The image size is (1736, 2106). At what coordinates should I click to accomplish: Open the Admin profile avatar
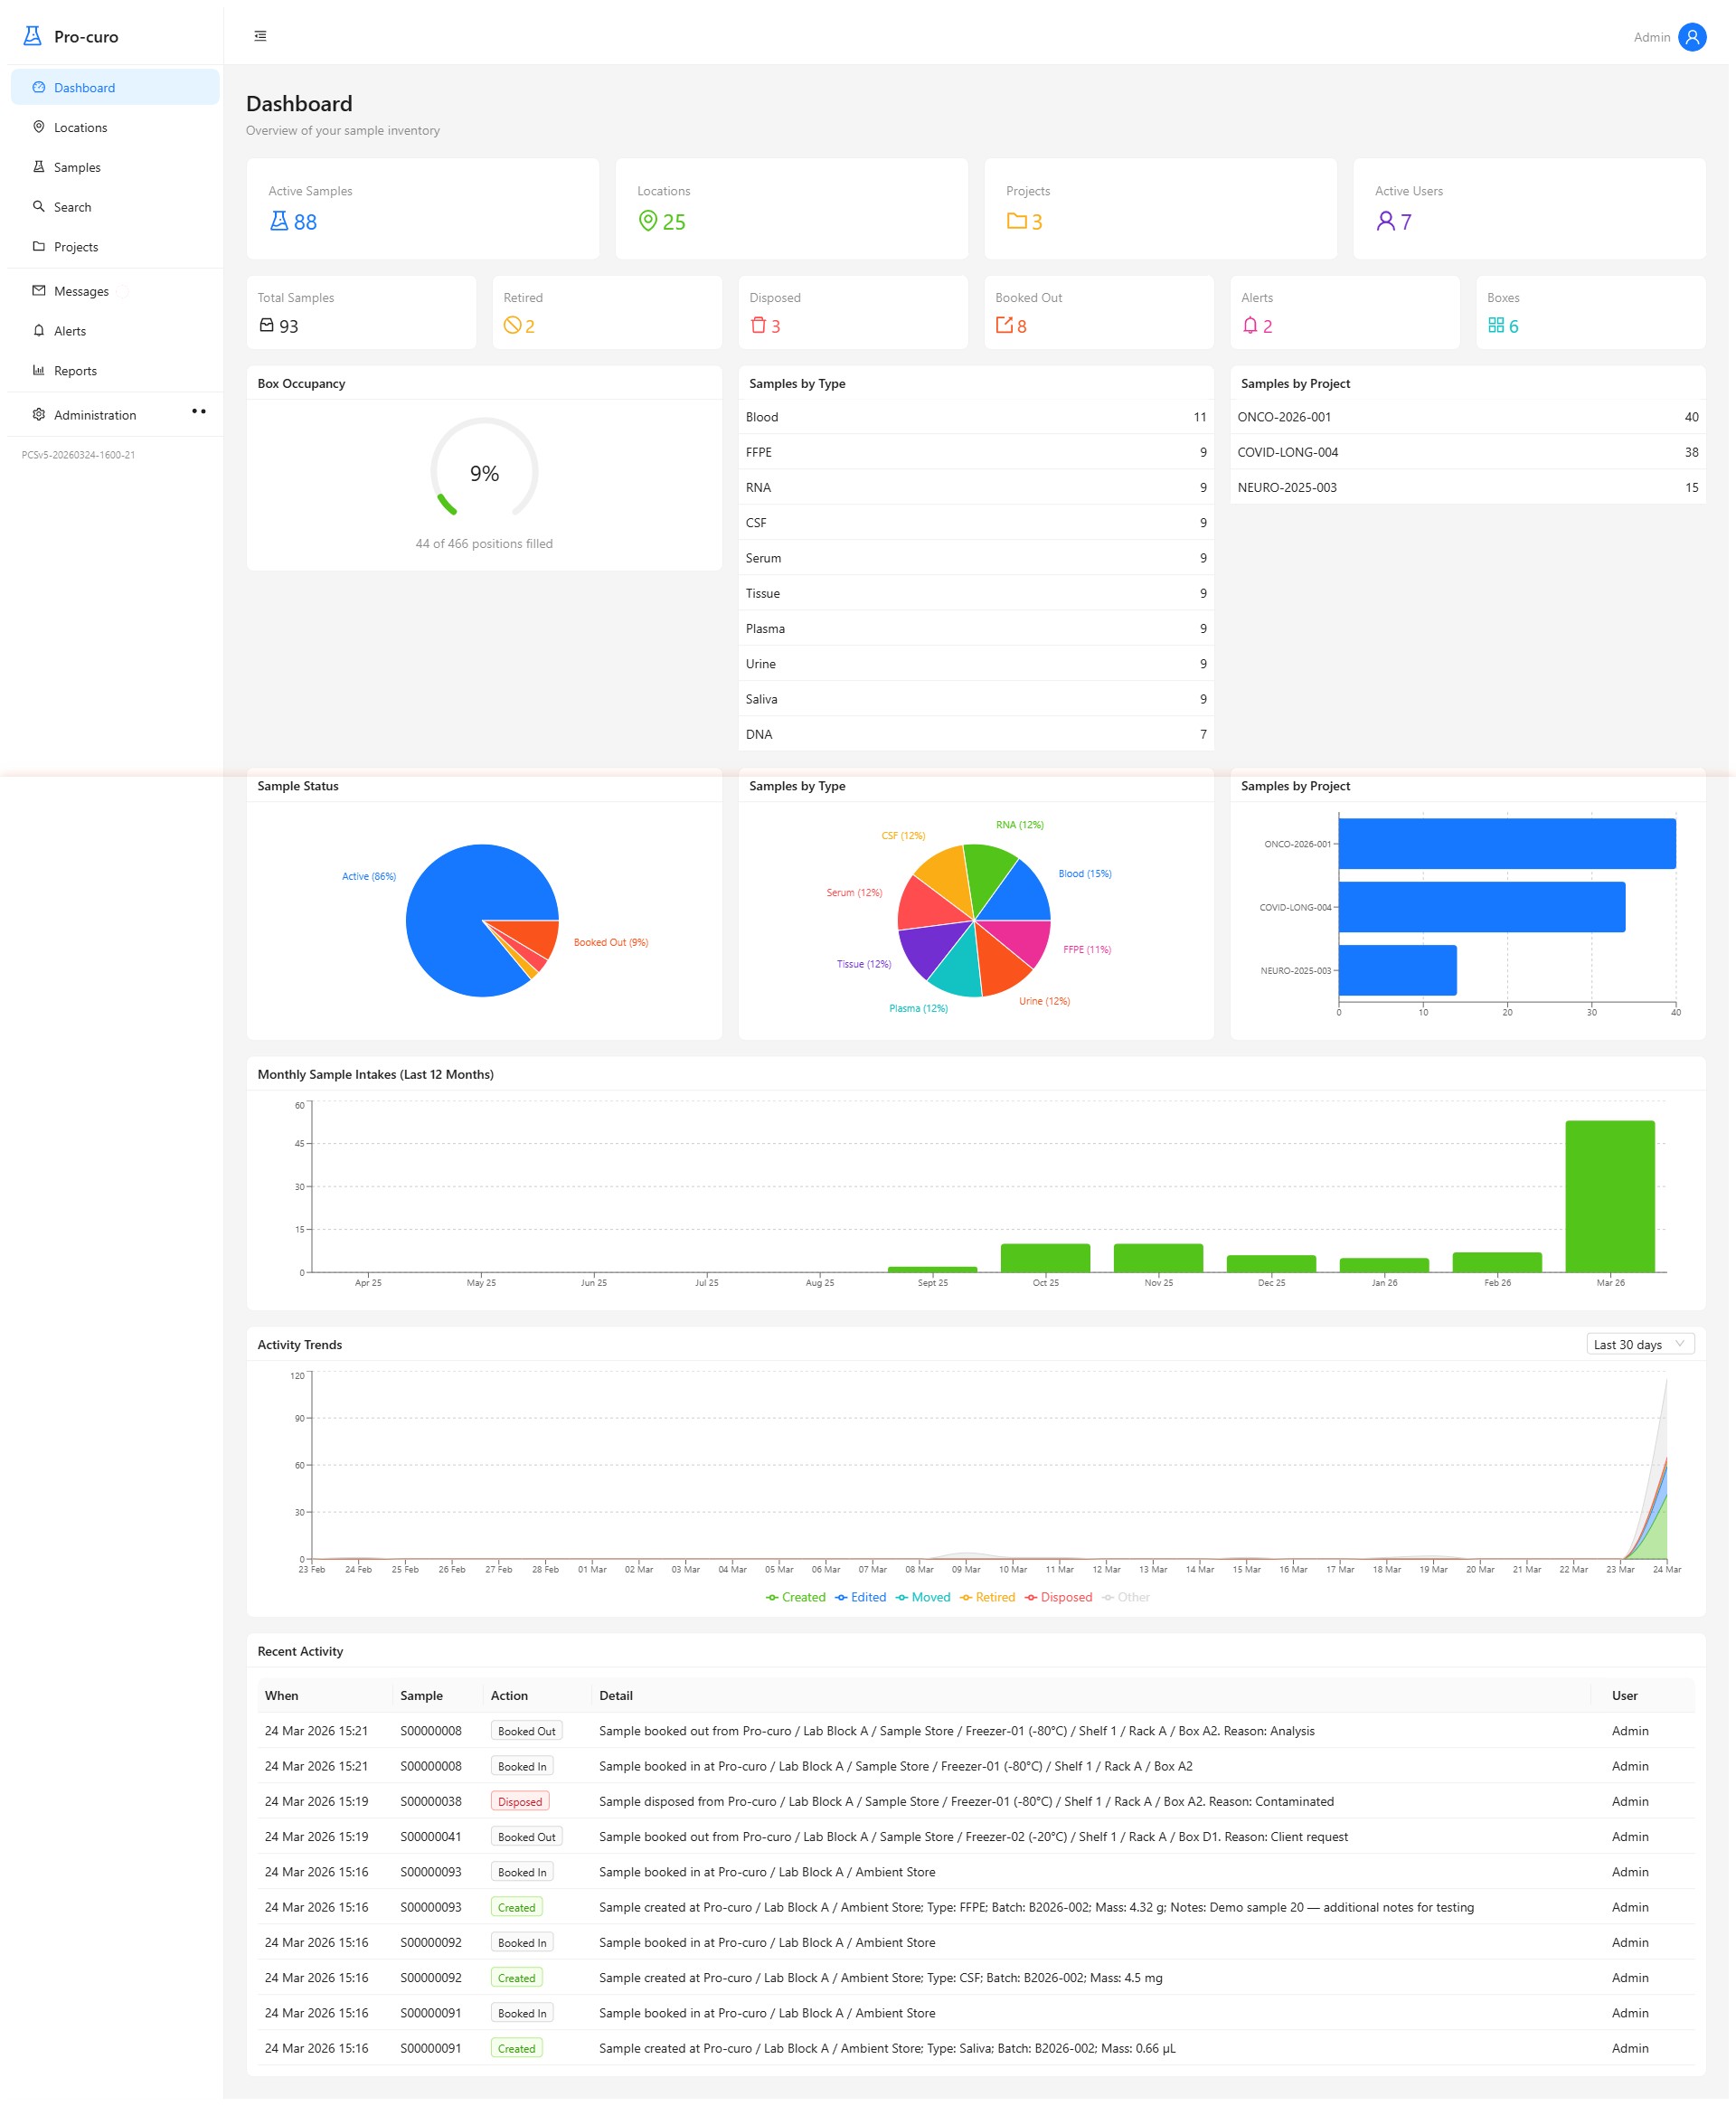(1692, 37)
